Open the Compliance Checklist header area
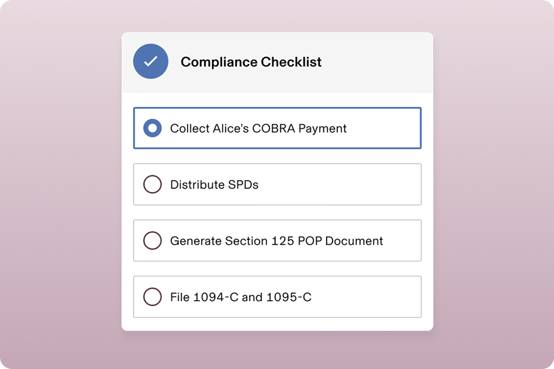Viewport: 554px width, 369px height. [x=277, y=61]
